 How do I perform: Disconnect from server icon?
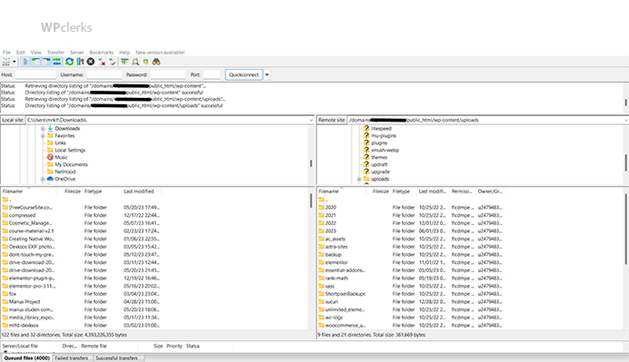(x=102, y=62)
